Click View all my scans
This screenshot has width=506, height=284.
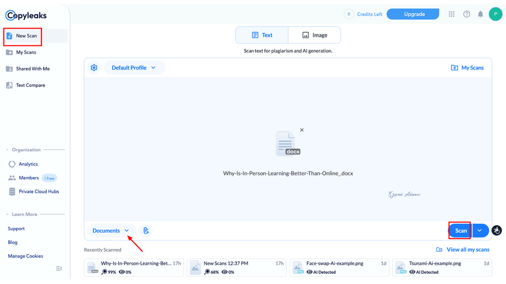click(x=463, y=249)
